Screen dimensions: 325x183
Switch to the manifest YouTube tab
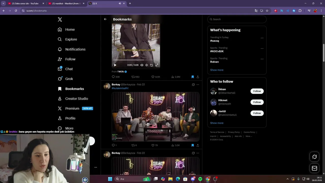click(x=66, y=4)
